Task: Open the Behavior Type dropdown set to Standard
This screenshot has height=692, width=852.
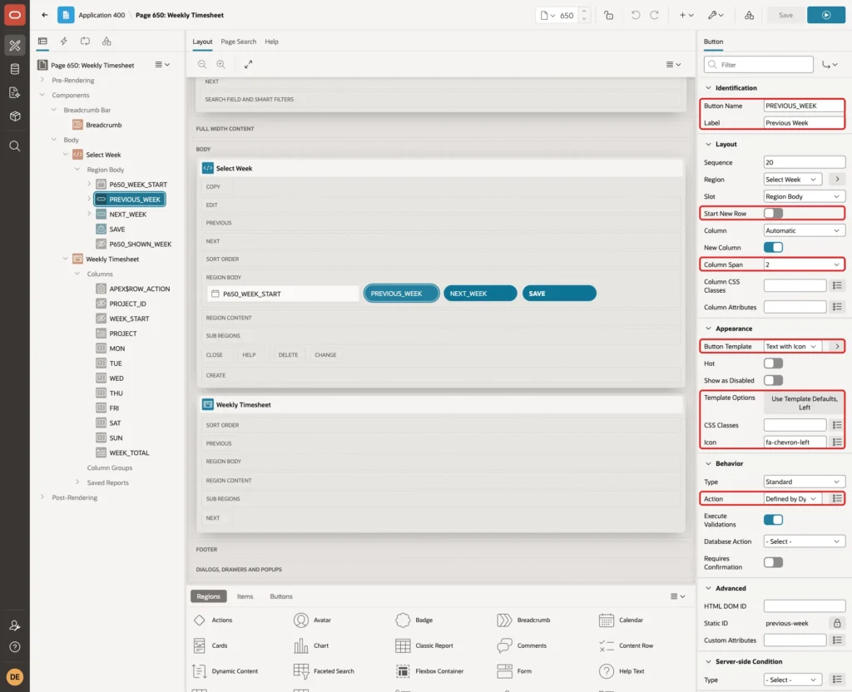Action: pyautogui.click(x=805, y=482)
